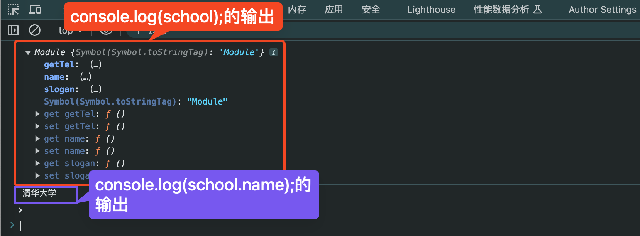The image size is (640, 236).
Task: Open the Author Settings tab
Action: (602, 10)
